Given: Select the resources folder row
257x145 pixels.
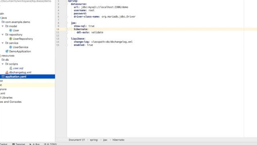Looking at the screenshot, I should pyautogui.click(x=28, y=56).
